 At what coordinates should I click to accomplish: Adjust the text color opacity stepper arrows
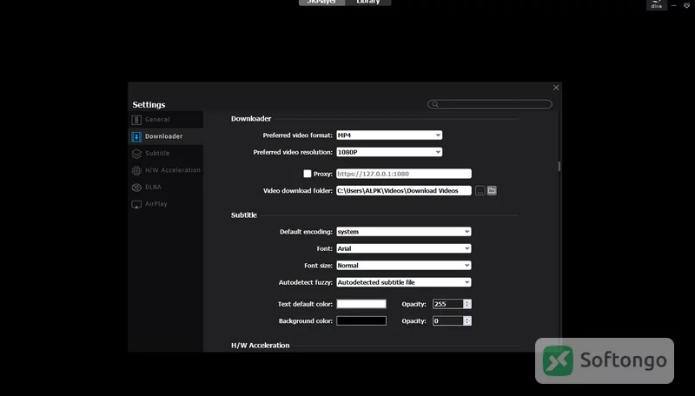click(x=467, y=304)
